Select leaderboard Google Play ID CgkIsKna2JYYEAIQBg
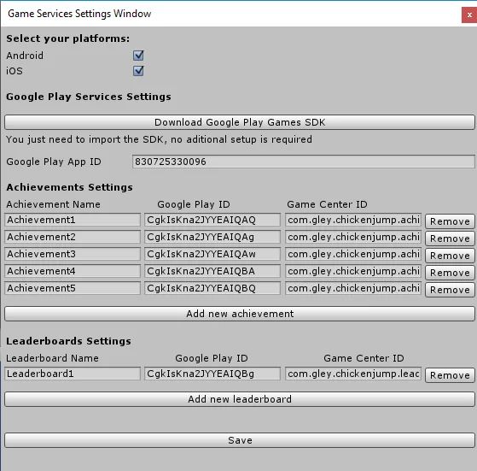The image size is (477, 471). (x=212, y=374)
